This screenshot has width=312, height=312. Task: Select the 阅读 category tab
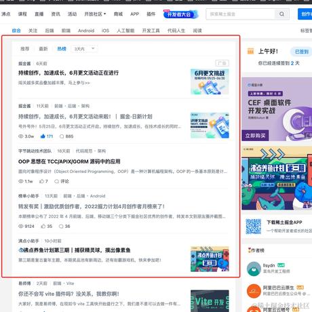click(197, 31)
